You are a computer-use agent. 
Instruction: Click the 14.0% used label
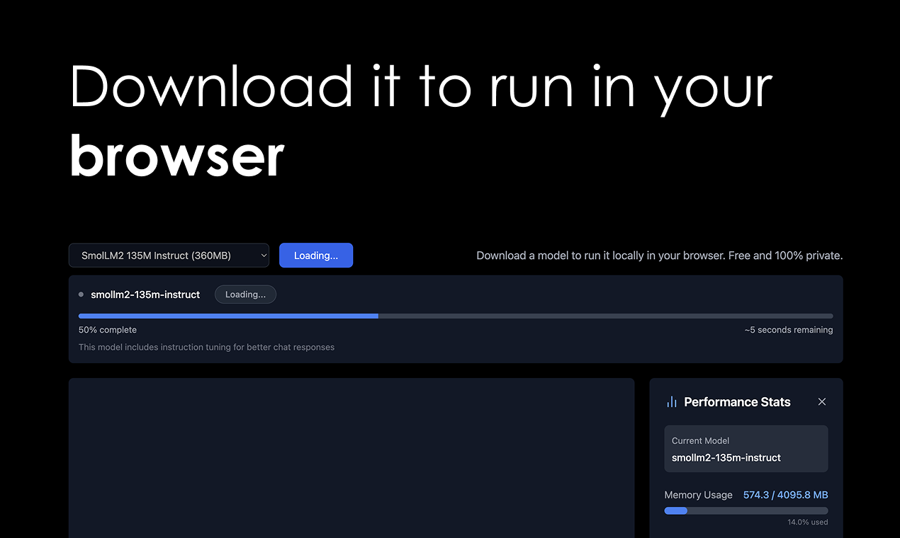point(807,522)
